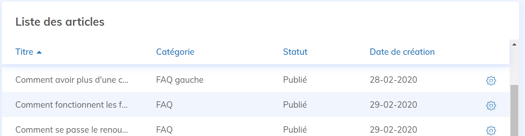This screenshot has height=136, width=525.
Task: Select article "Comment fonctionnent les f..."
Action: tap(72, 105)
